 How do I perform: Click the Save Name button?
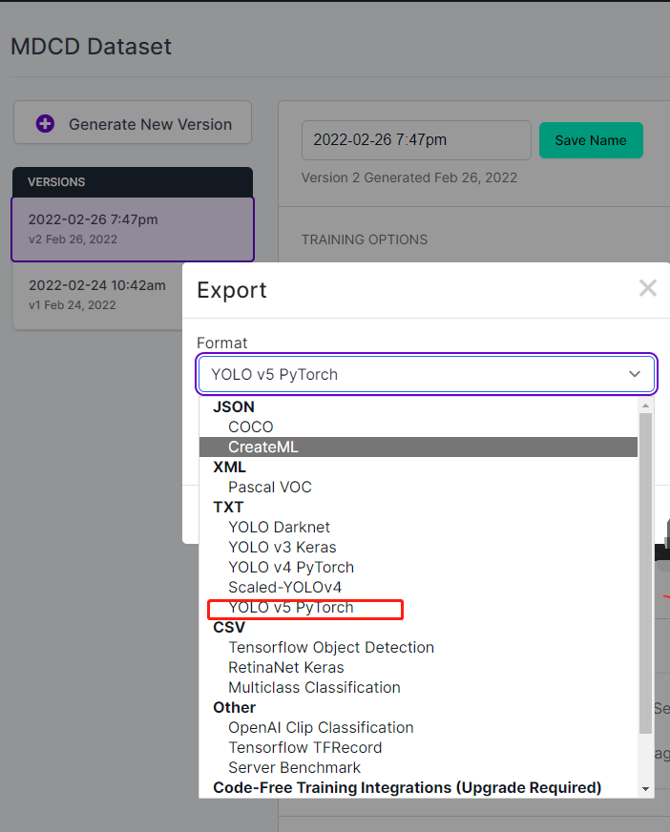click(x=591, y=140)
